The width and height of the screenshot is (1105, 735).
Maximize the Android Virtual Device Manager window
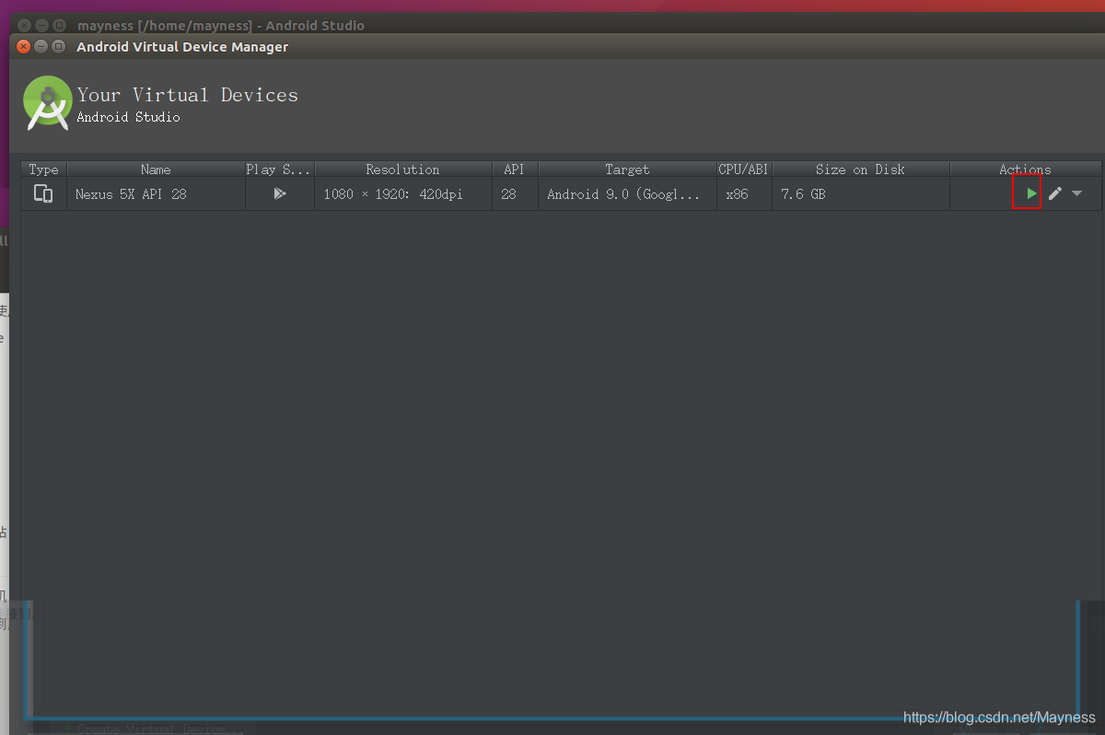(59, 47)
